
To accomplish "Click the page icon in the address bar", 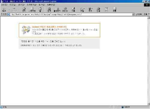I will 9,14.
